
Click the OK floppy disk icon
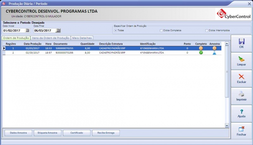pyautogui.click(x=241, y=41)
